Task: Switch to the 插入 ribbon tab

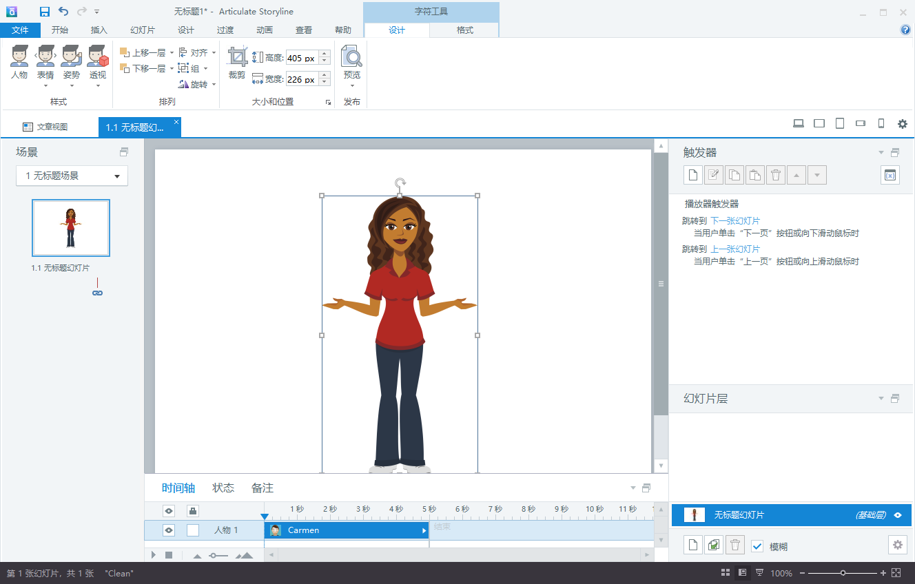Action: point(99,30)
